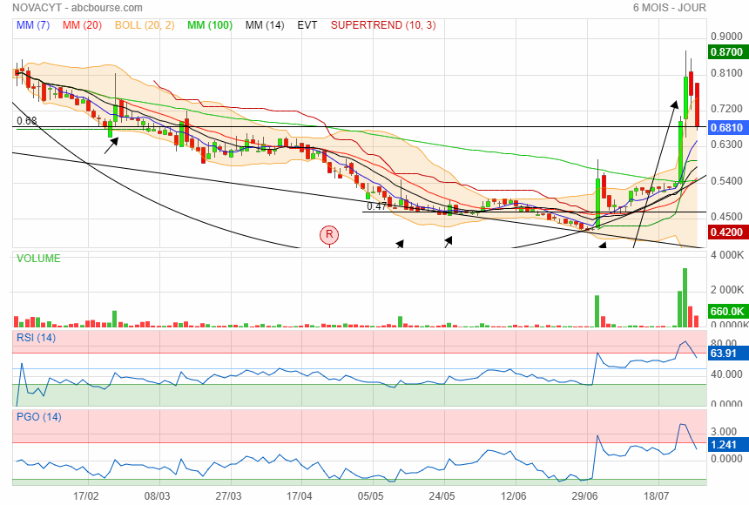The width and height of the screenshot is (749, 505).
Task: Click the 12/06 date axis label
Action: coord(513,496)
